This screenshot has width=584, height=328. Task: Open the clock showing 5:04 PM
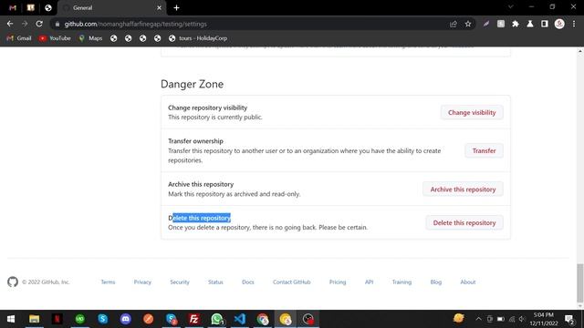544,319
